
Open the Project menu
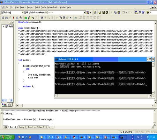coord(30,7)
